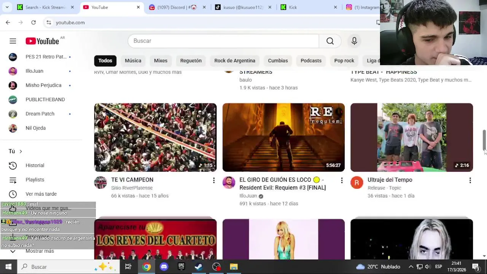Select the Rock de Argentina chip

pyautogui.click(x=235, y=61)
